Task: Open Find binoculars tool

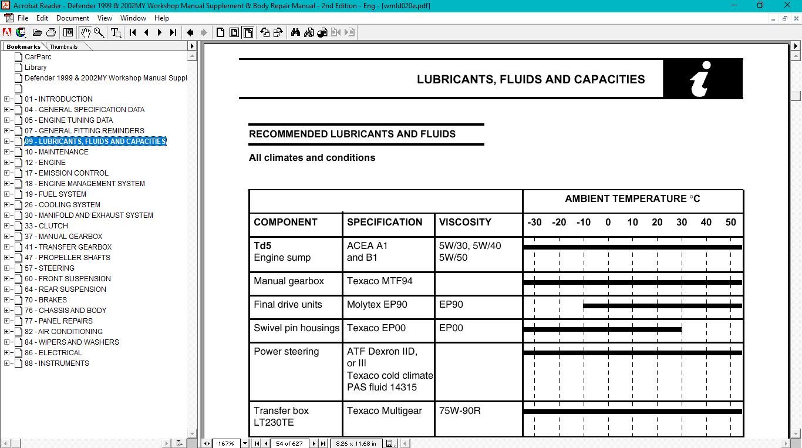Action: (x=295, y=32)
